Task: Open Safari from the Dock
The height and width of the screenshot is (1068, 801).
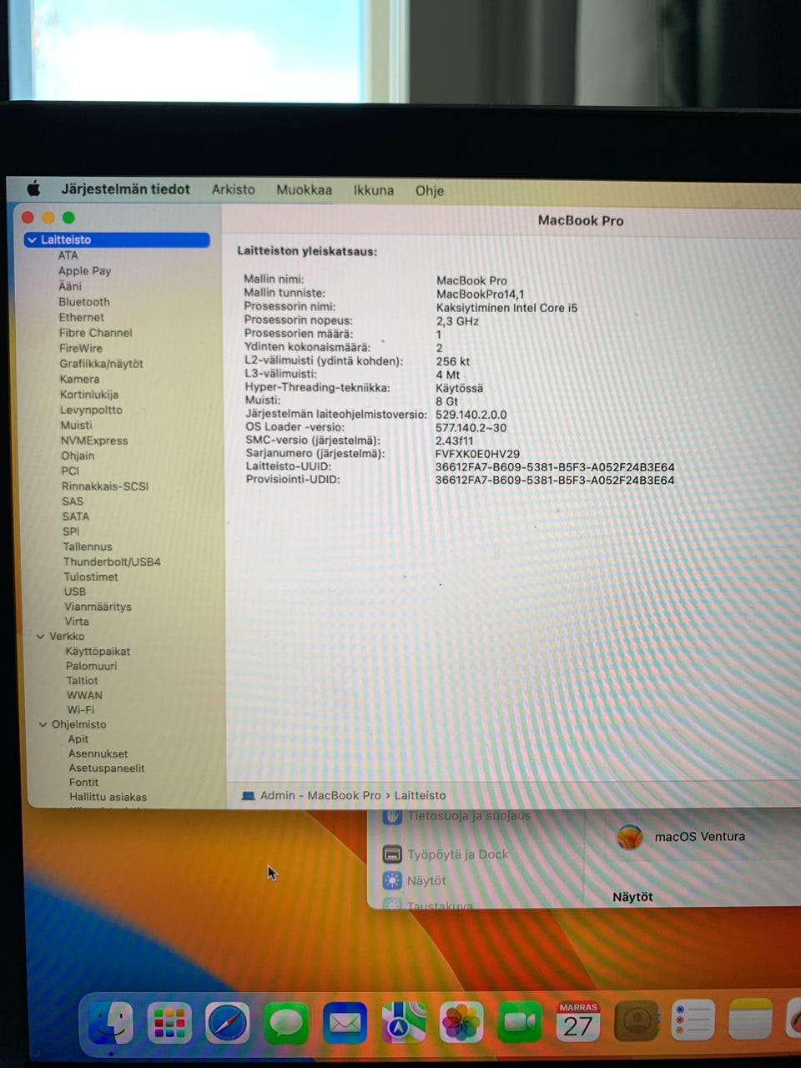Action: click(x=228, y=1024)
